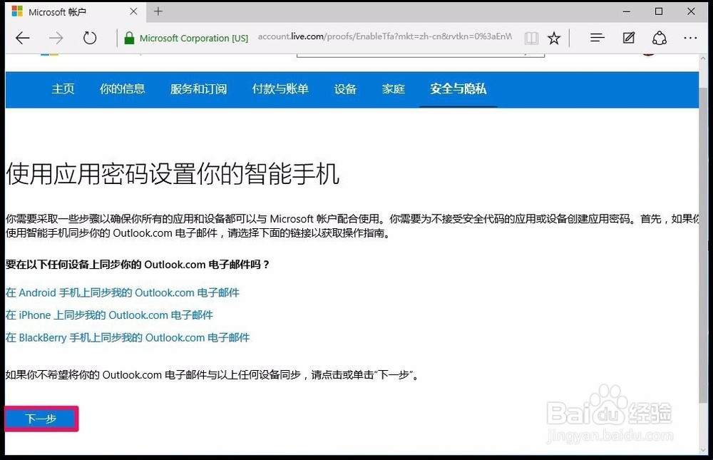Click the address bar URL field
Viewport: 713px width, 460px height.
pyautogui.click(x=385, y=36)
